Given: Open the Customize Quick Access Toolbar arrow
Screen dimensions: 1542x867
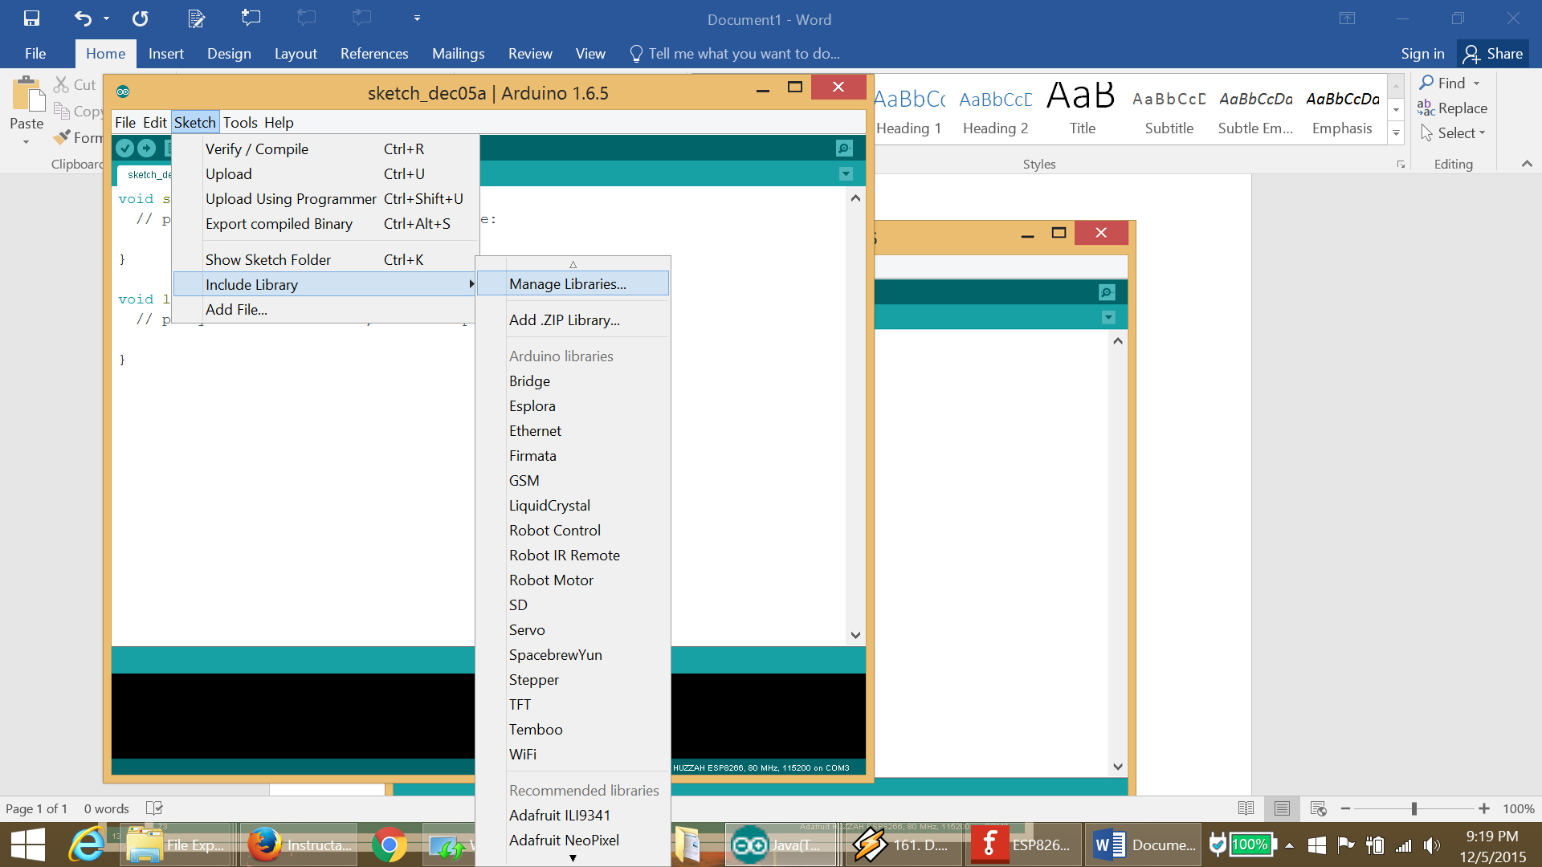Looking at the screenshot, I should (417, 18).
